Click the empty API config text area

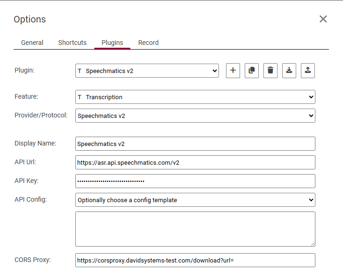tap(195, 229)
